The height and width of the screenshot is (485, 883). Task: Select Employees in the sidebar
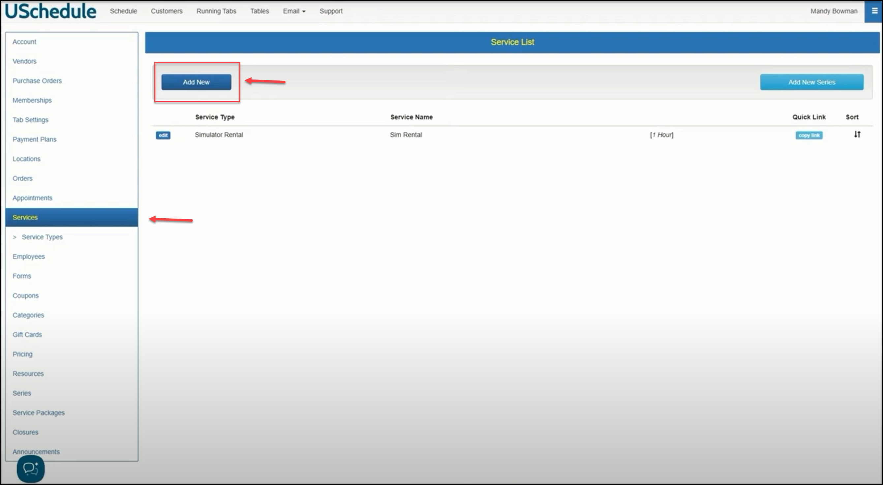click(x=28, y=257)
